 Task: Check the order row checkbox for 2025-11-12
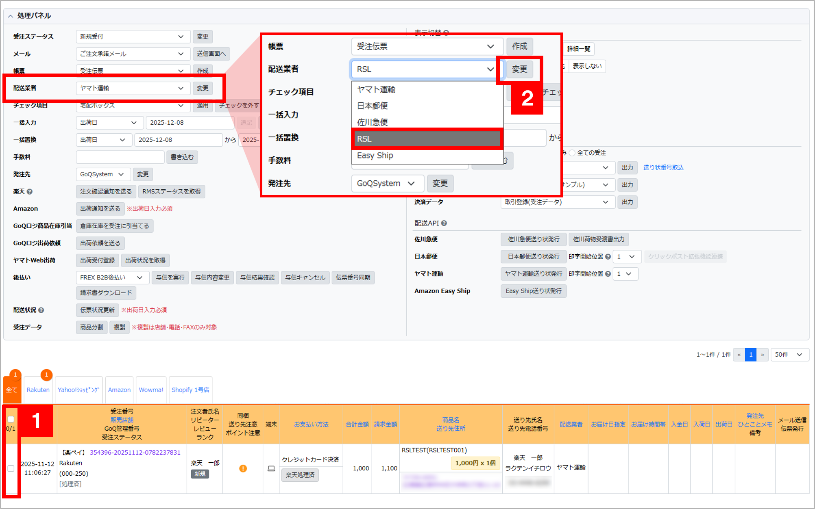click(11, 468)
